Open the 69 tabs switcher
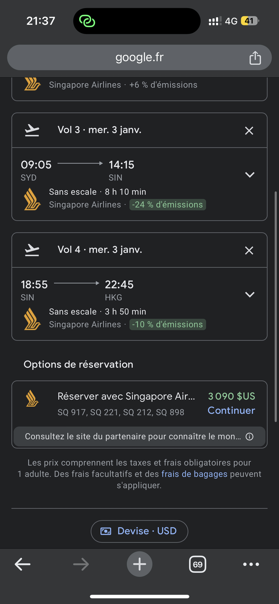The width and height of the screenshot is (279, 604). coord(198,564)
